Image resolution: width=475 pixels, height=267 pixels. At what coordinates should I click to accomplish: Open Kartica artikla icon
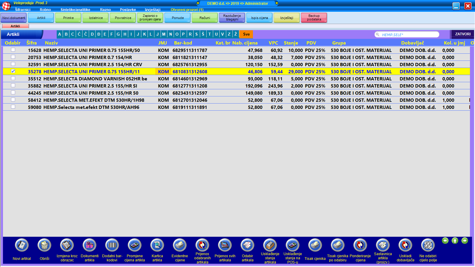(157, 245)
